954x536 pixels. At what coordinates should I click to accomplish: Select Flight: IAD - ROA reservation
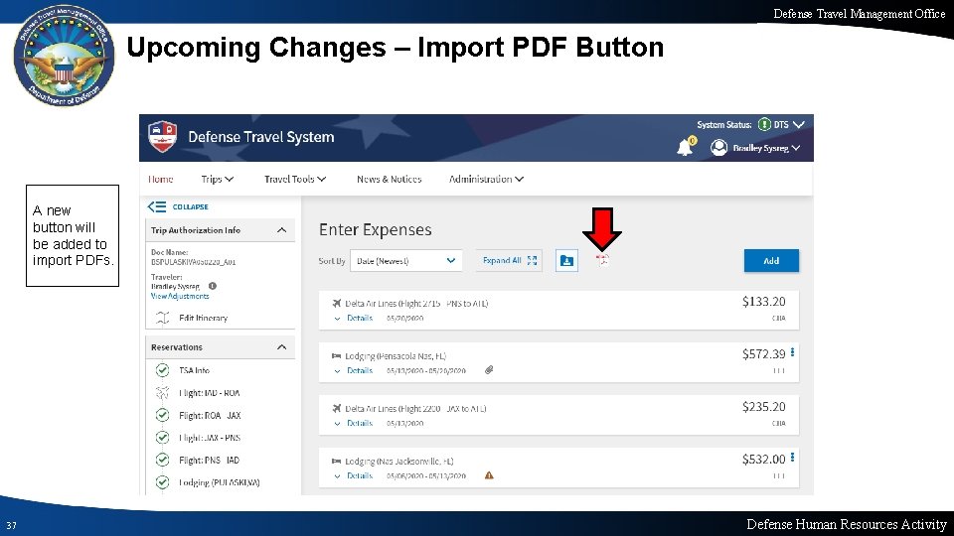[210, 393]
